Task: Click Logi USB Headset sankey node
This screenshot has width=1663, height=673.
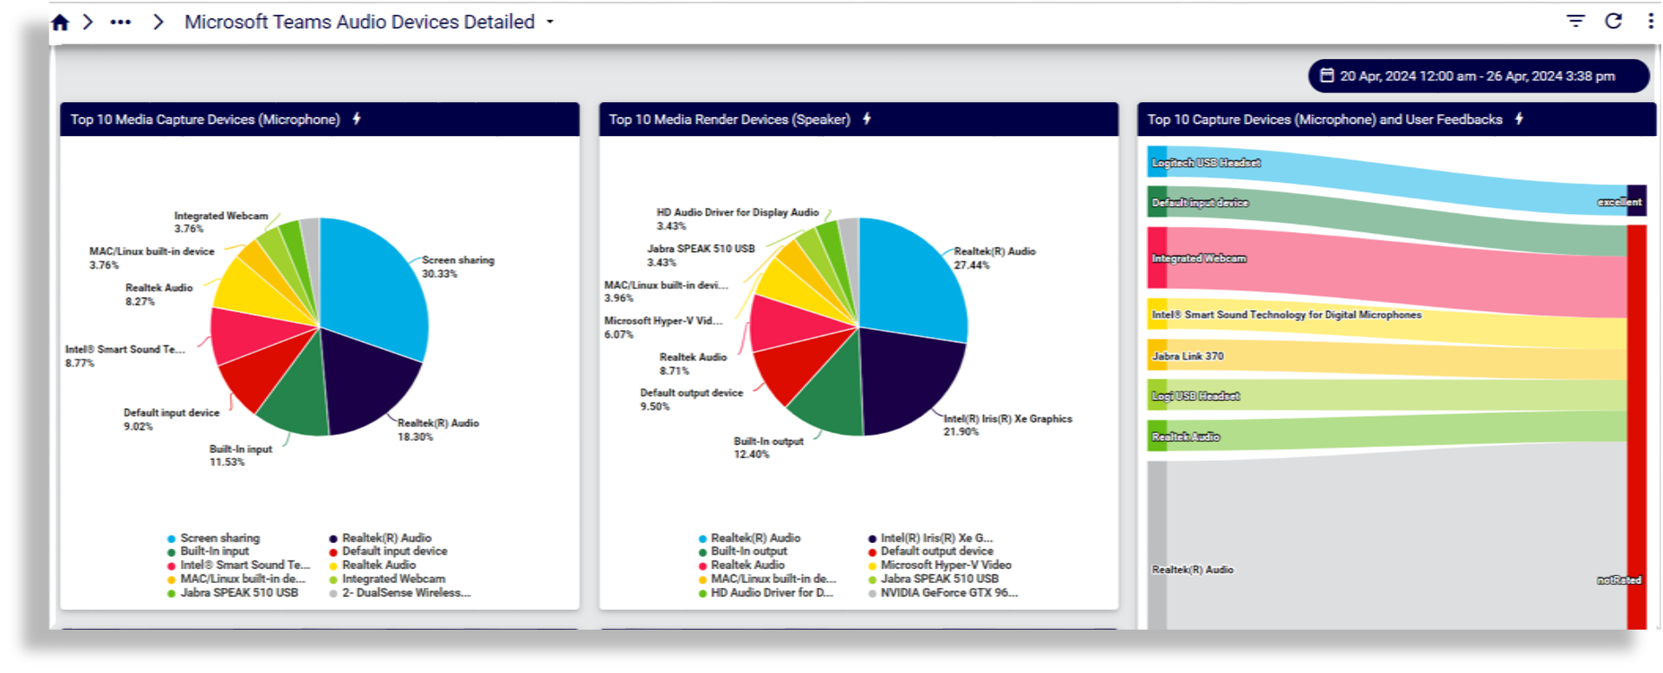Action: pos(1157,395)
